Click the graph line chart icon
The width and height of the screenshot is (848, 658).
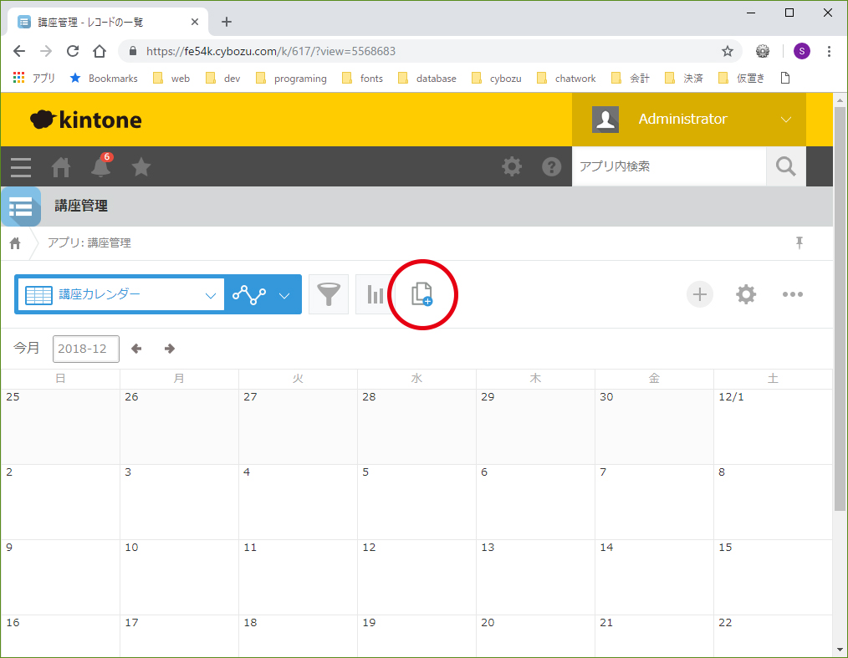(248, 294)
